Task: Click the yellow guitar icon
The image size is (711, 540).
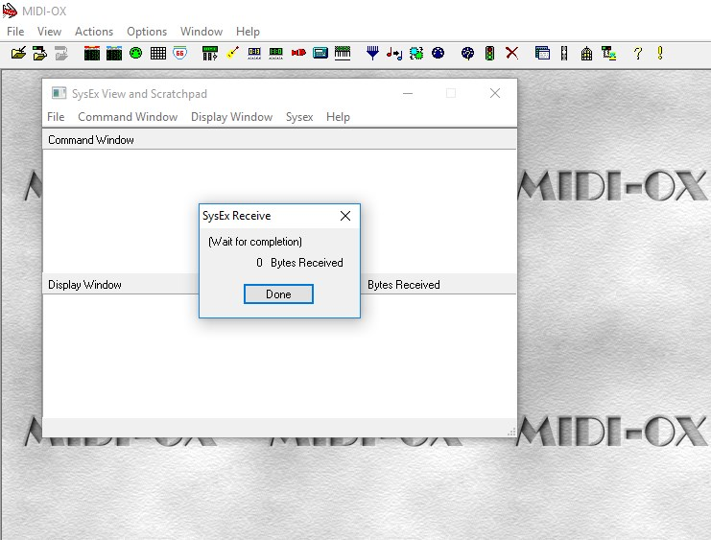Action: pos(232,53)
